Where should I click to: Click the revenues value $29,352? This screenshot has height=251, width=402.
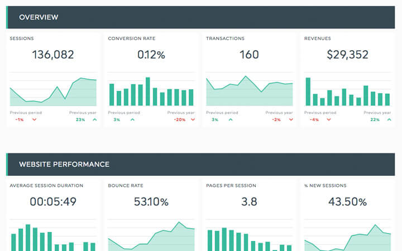347,55
